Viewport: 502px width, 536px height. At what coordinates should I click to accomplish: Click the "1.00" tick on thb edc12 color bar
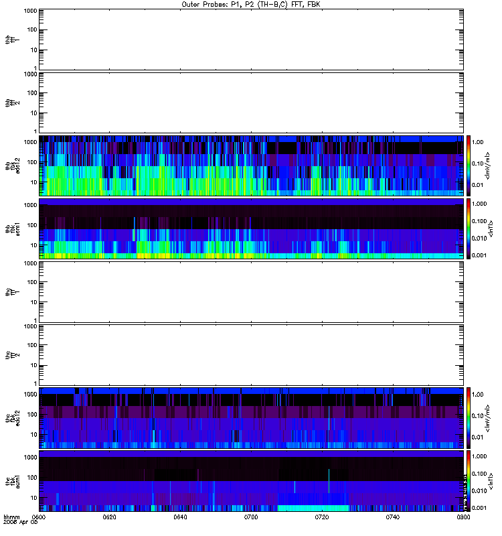coord(477,142)
